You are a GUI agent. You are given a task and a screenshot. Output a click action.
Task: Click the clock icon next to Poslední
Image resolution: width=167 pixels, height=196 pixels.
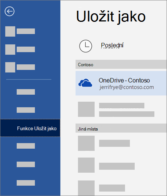pyautogui.click(x=86, y=46)
